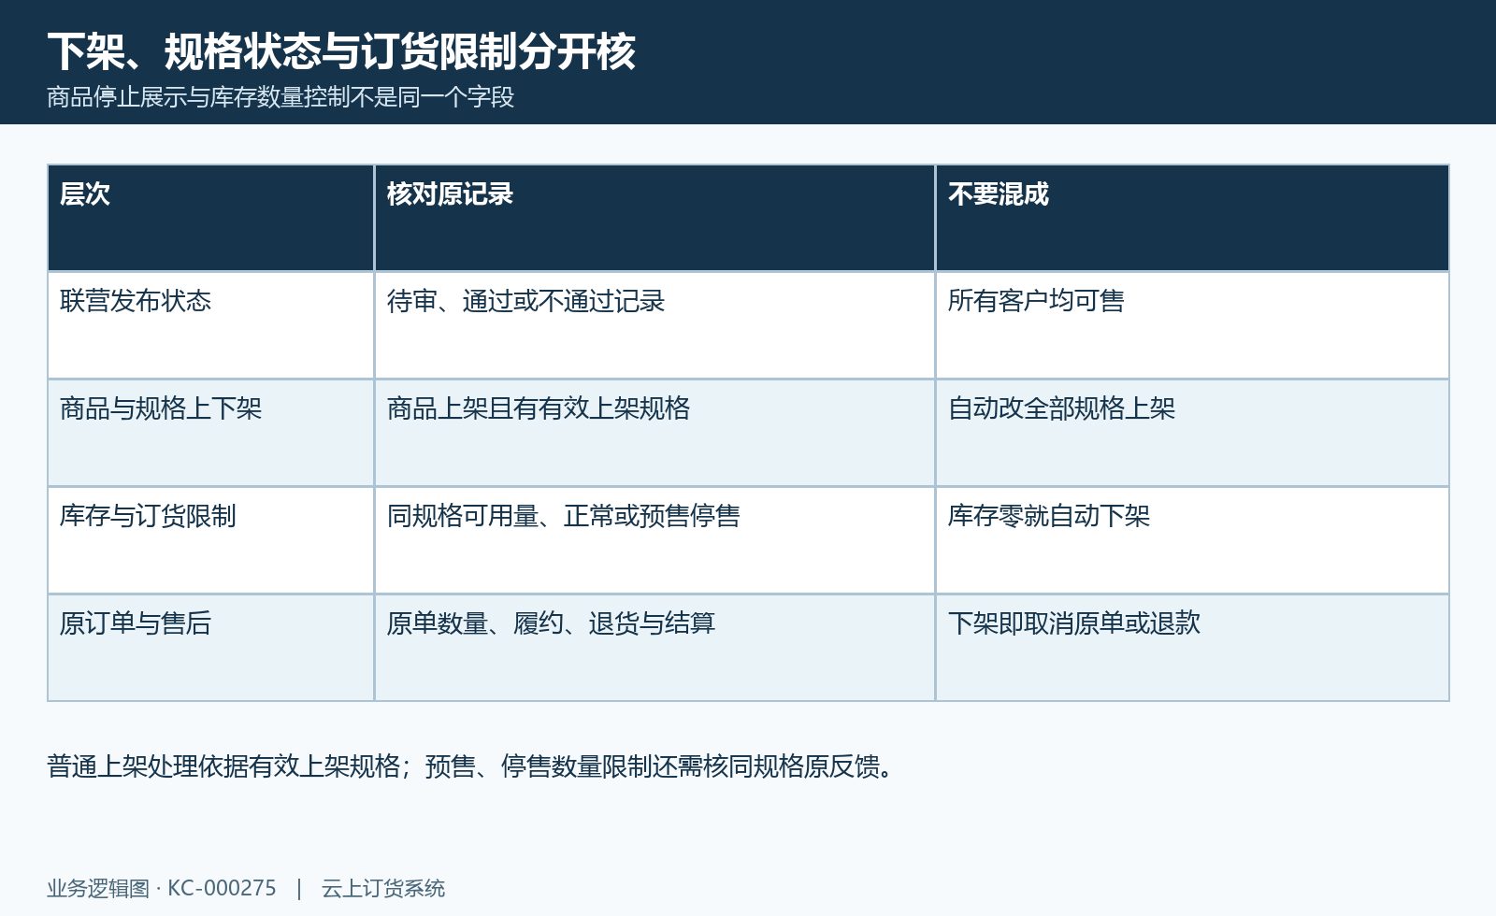Click the cell 商品上架且有有效上架规格
The height and width of the screenshot is (916, 1496).
click(654, 433)
